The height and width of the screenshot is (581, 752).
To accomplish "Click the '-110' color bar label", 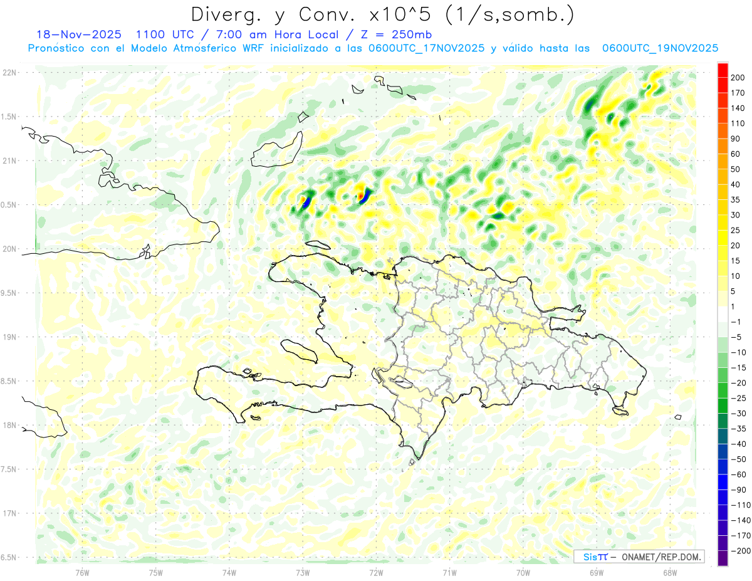I will pyautogui.click(x=739, y=505).
